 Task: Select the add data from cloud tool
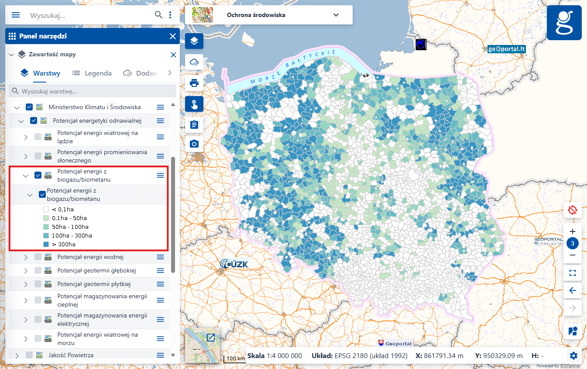tap(194, 62)
